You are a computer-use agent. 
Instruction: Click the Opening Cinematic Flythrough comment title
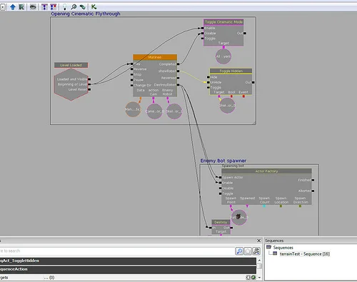pyautogui.click(x=86, y=14)
